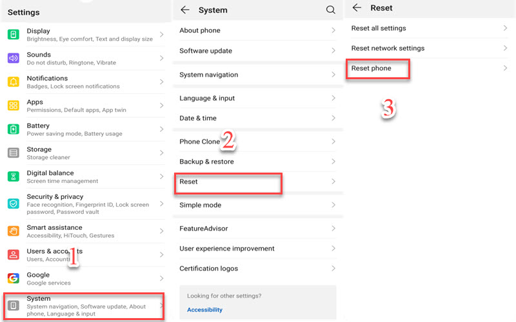Tap the green Battery icon
This screenshot has height=322, width=516.
[x=14, y=129]
